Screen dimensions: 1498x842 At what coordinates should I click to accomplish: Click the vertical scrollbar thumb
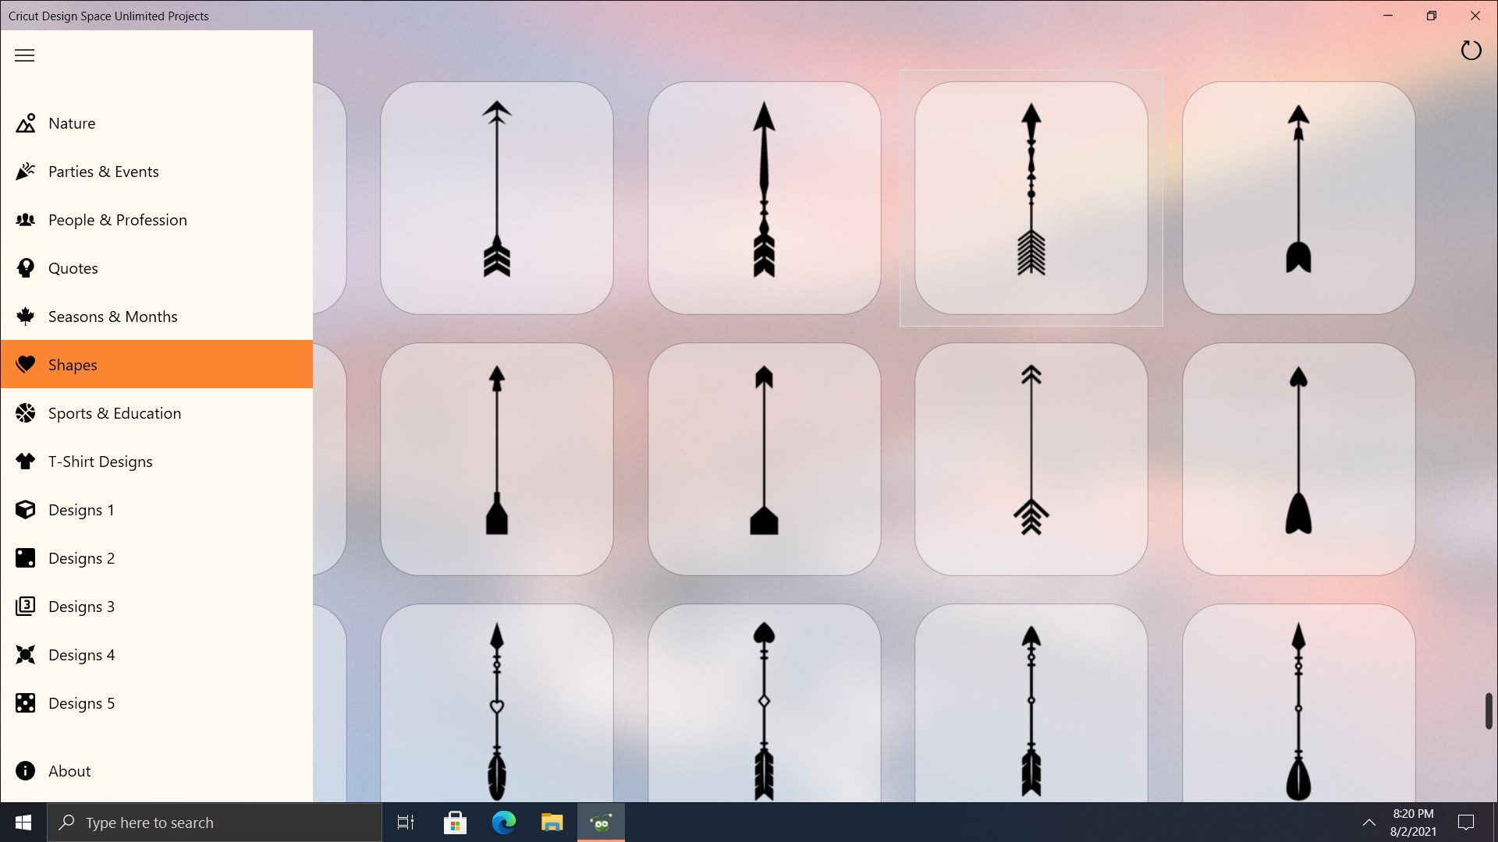[1488, 710]
